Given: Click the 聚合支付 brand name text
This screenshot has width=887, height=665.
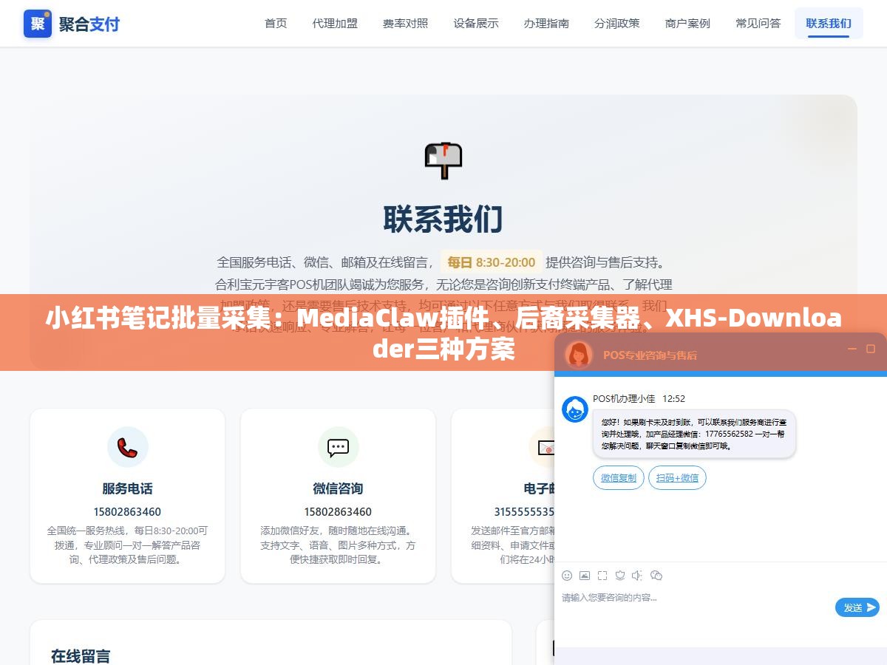Looking at the screenshot, I should [x=89, y=24].
